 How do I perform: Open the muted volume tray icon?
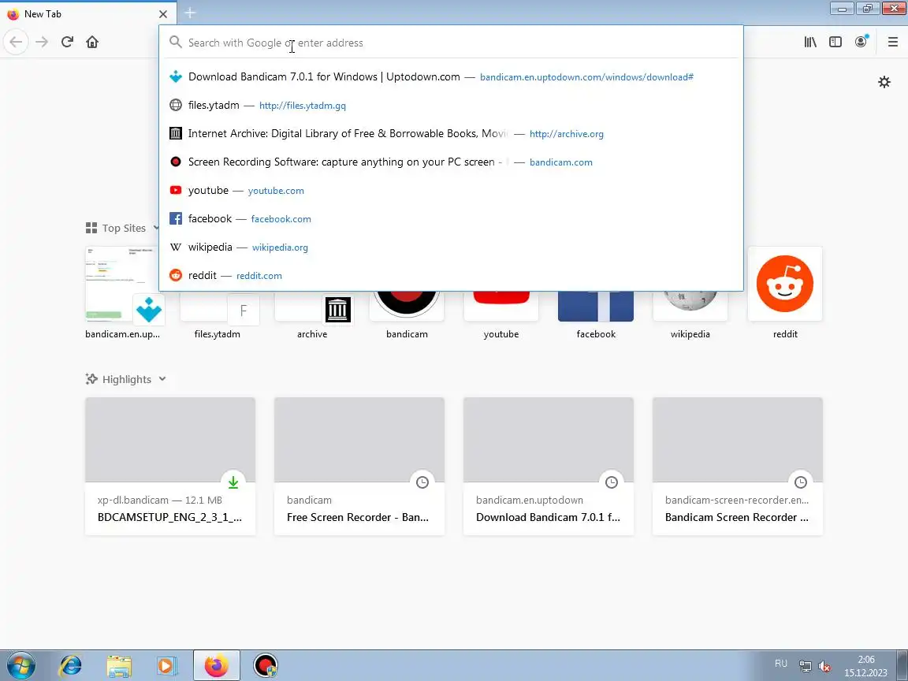tap(824, 667)
